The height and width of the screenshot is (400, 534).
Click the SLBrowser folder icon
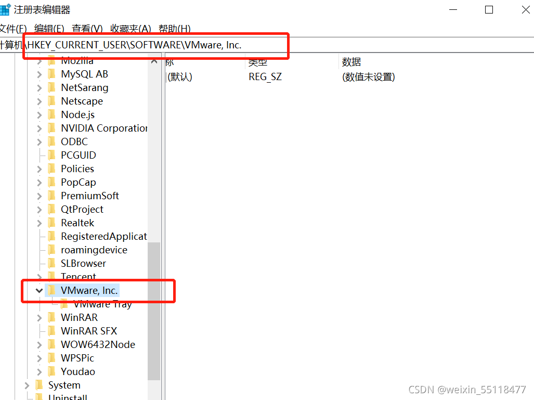point(52,263)
